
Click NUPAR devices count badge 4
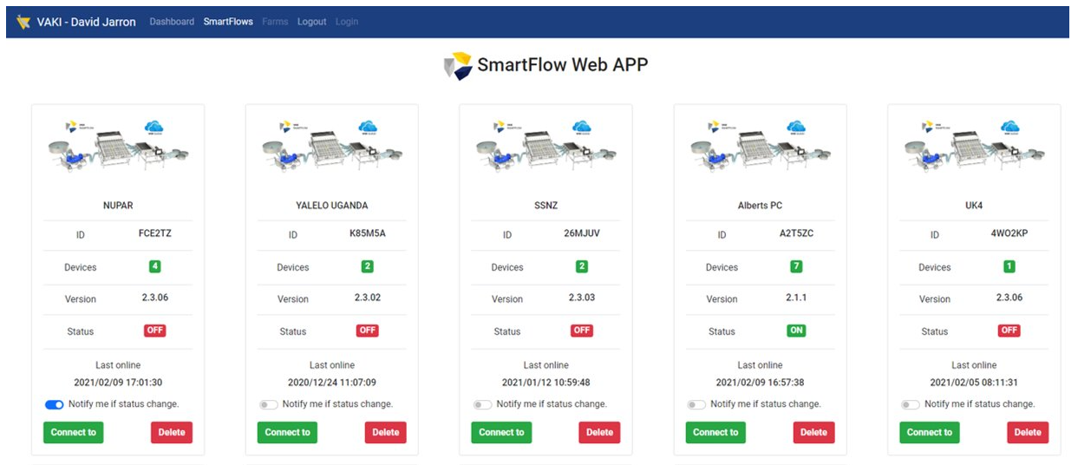154,266
